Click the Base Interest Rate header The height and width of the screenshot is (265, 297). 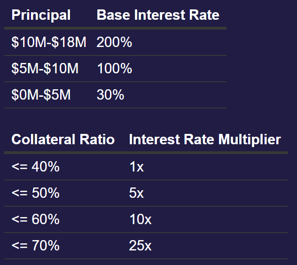[x=158, y=15]
